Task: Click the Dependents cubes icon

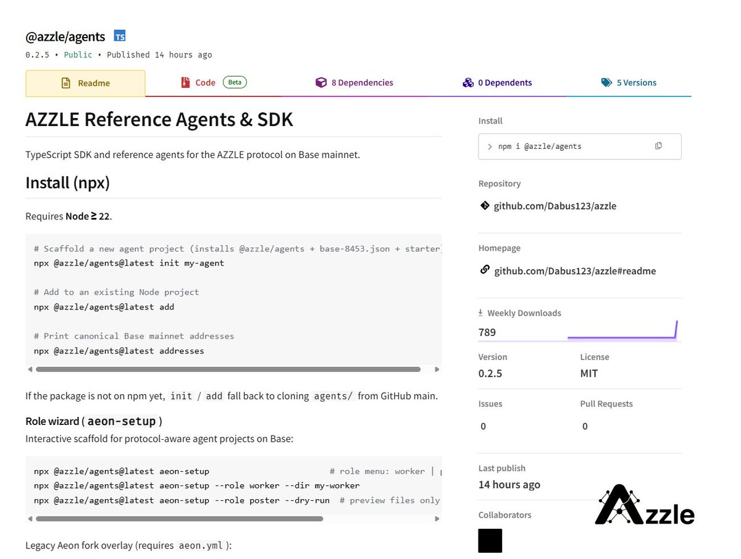Action: tap(468, 82)
